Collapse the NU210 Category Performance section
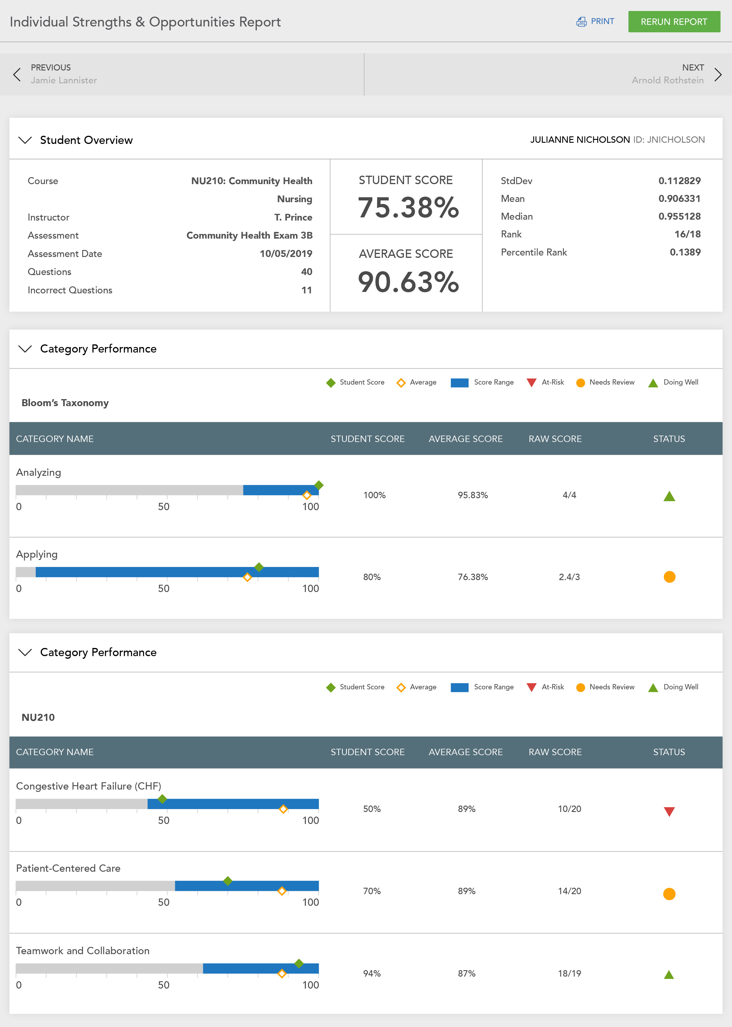The height and width of the screenshot is (1027, 732). coord(25,653)
